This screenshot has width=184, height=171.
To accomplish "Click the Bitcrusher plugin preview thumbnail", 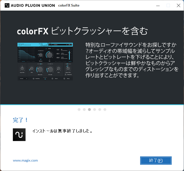I will 45,61.
